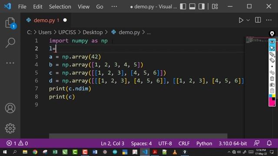The image size is (278, 156).
Task: Open the View menu
Action: (83, 7)
